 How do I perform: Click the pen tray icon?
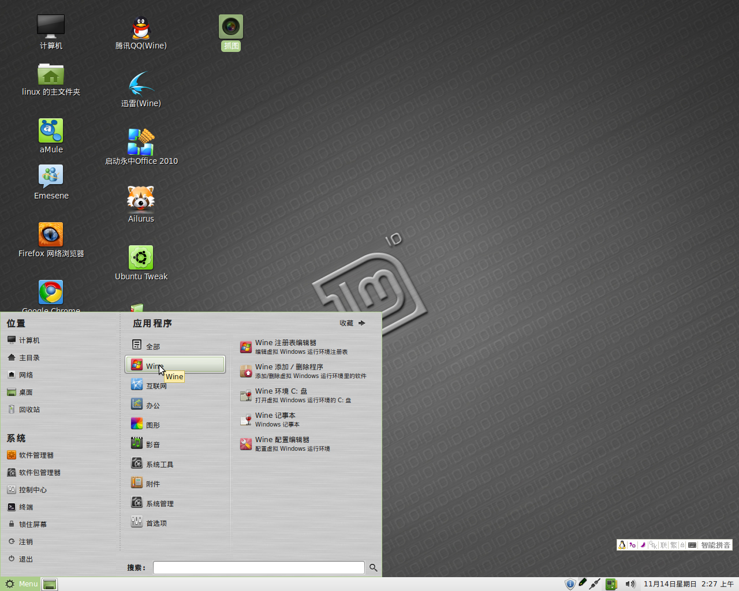click(583, 583)
